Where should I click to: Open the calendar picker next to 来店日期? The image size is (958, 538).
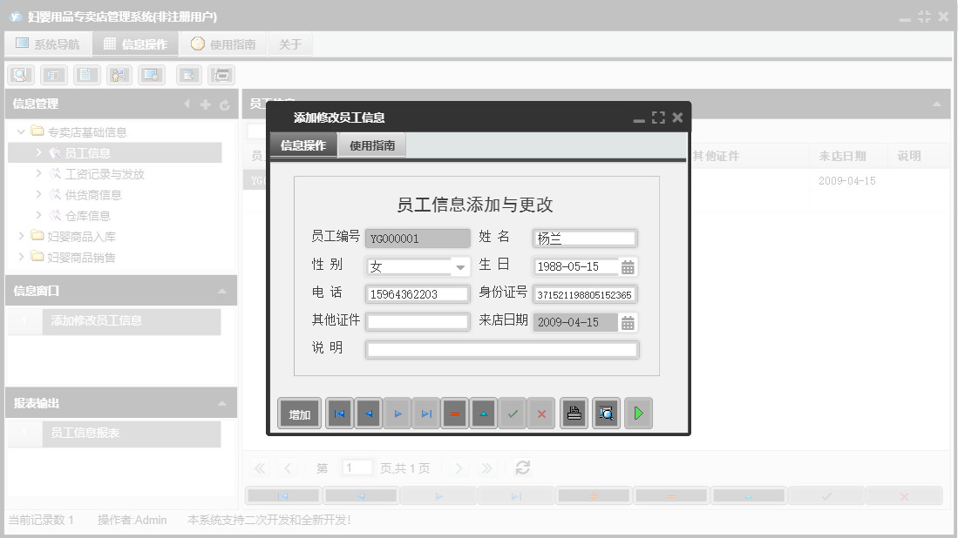pyautogui.click(x=629, y=322)
